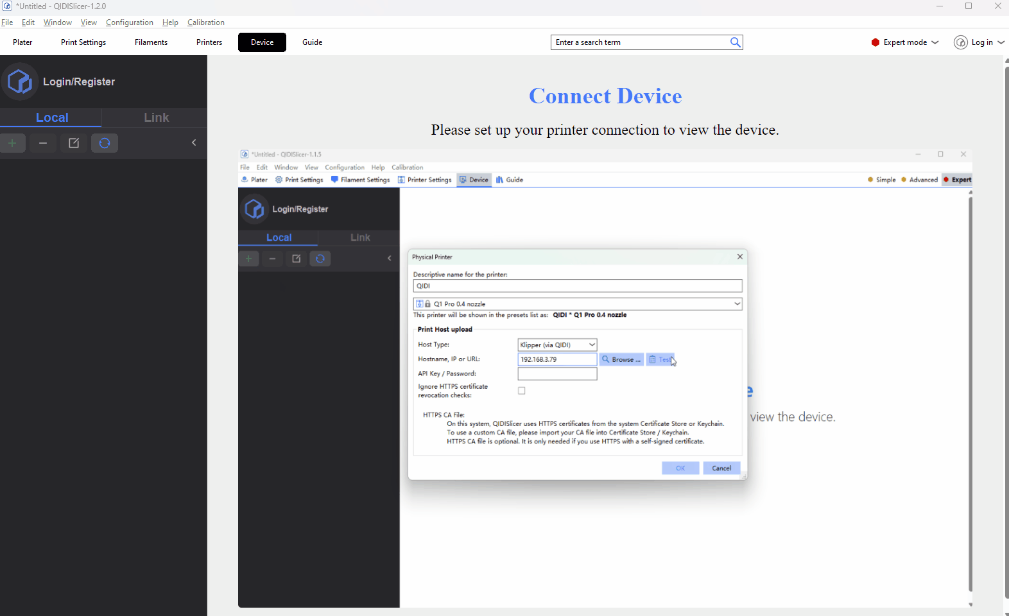Switch to the Print Settings tab in the top bar
Screen dimensions: 1009x616
(83, 42)
